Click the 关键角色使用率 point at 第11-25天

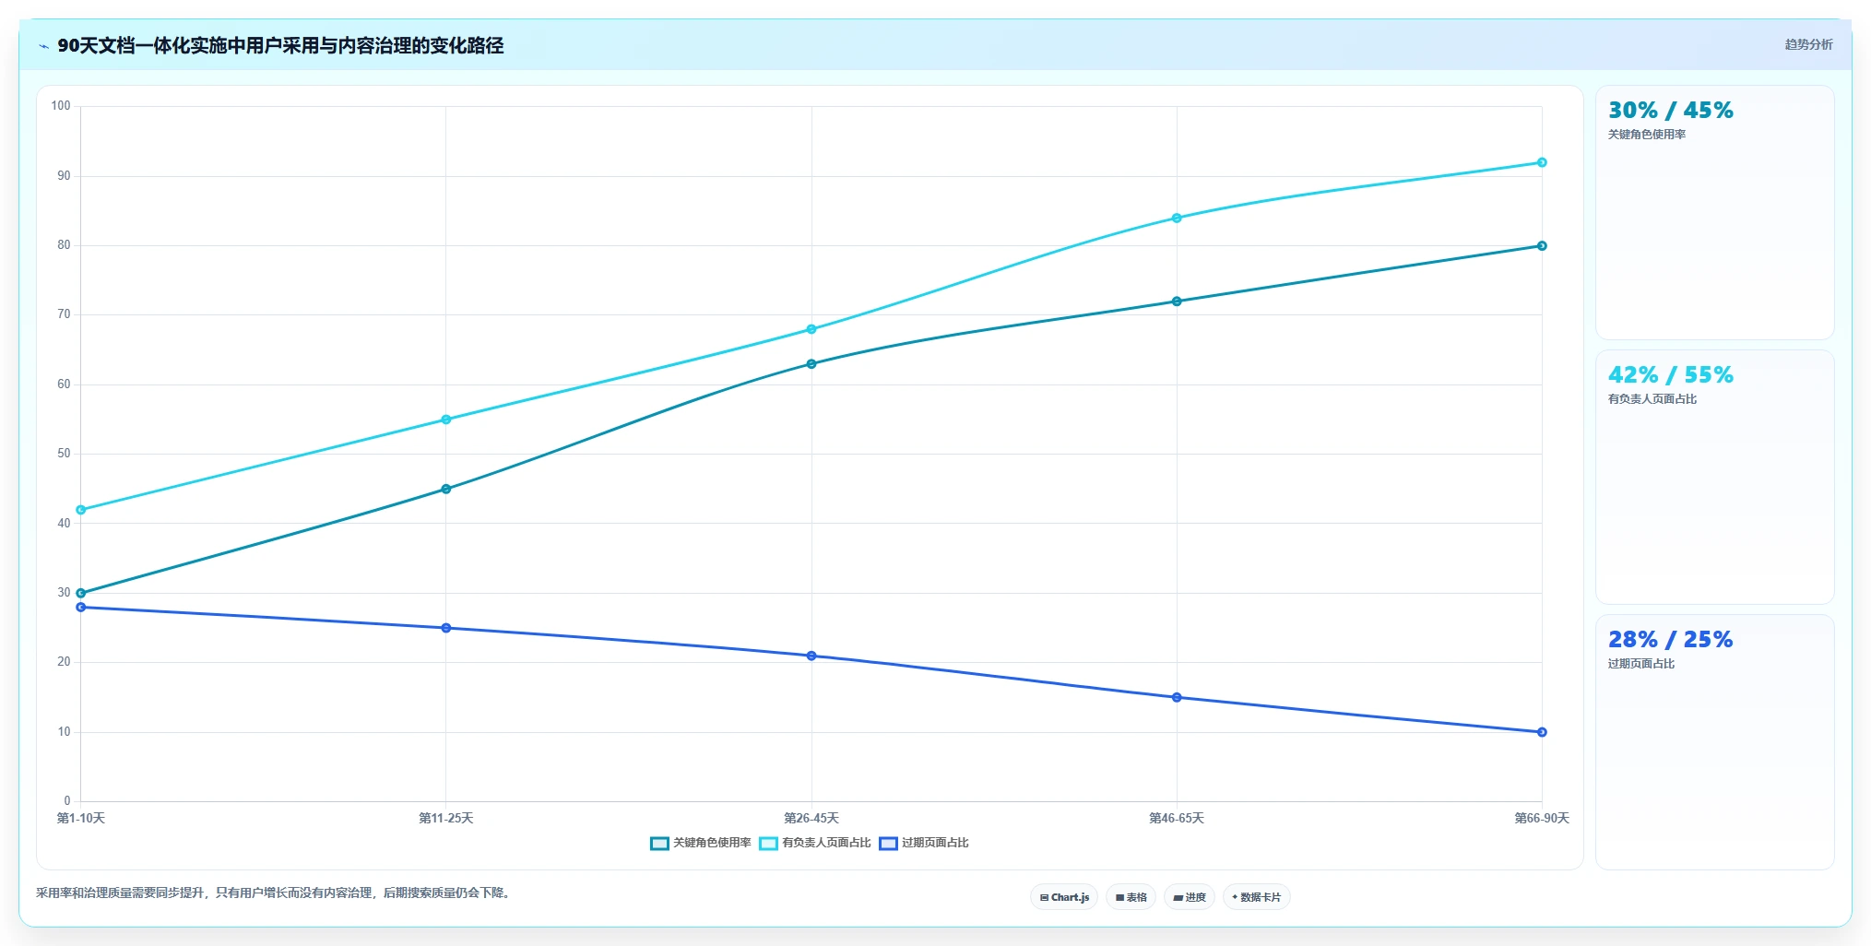point(446,489)
